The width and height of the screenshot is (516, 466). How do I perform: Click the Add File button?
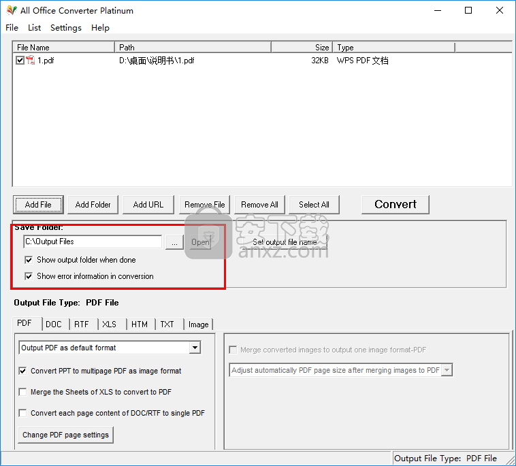click(x=38, y=205)
